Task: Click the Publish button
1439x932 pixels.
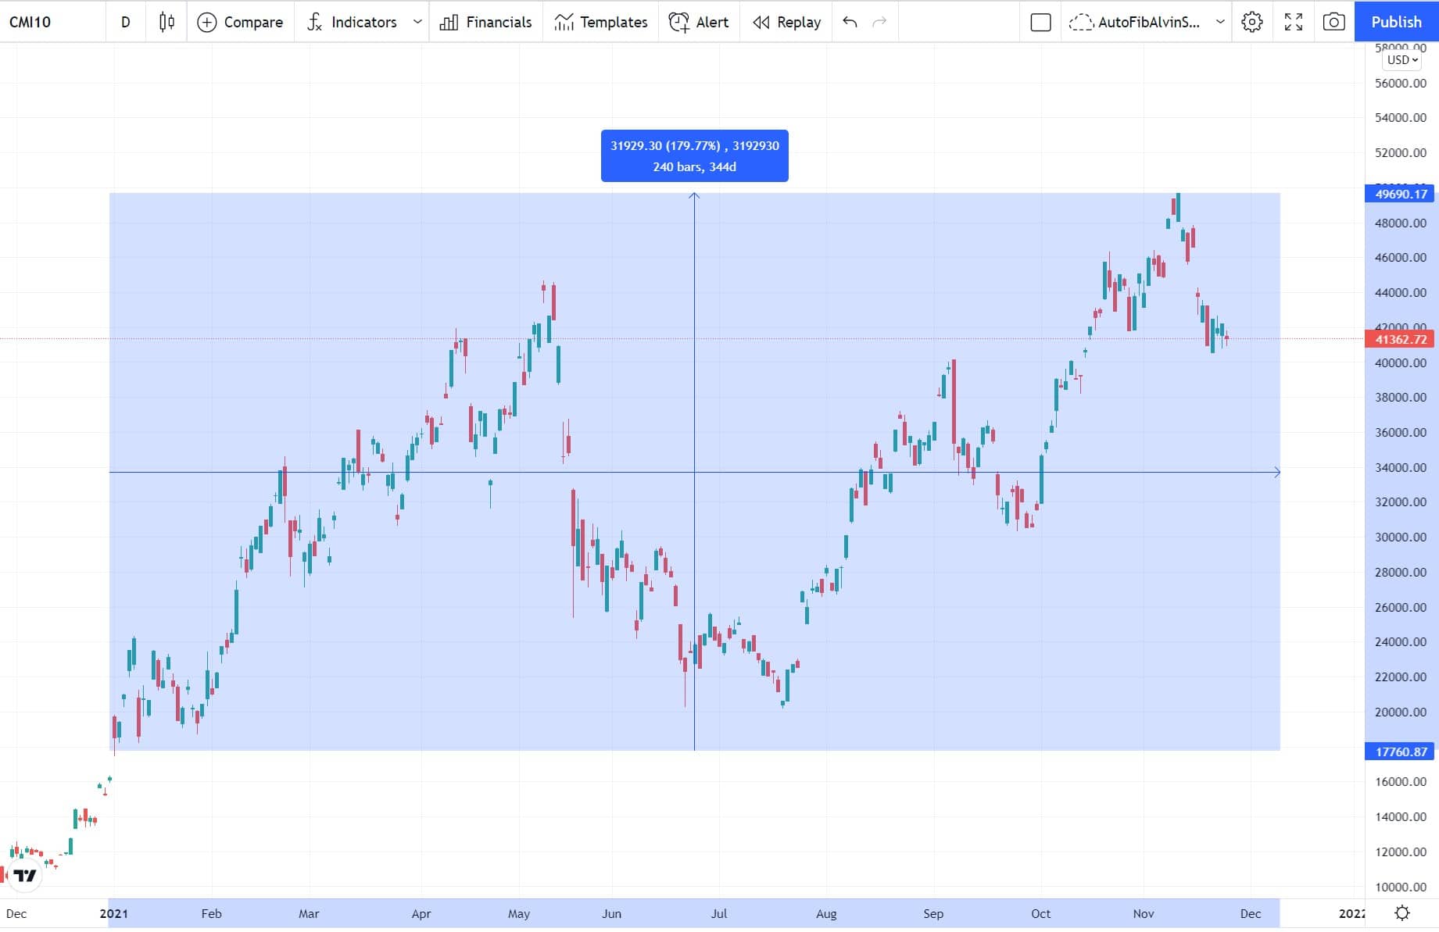Action: [1396, 22]
